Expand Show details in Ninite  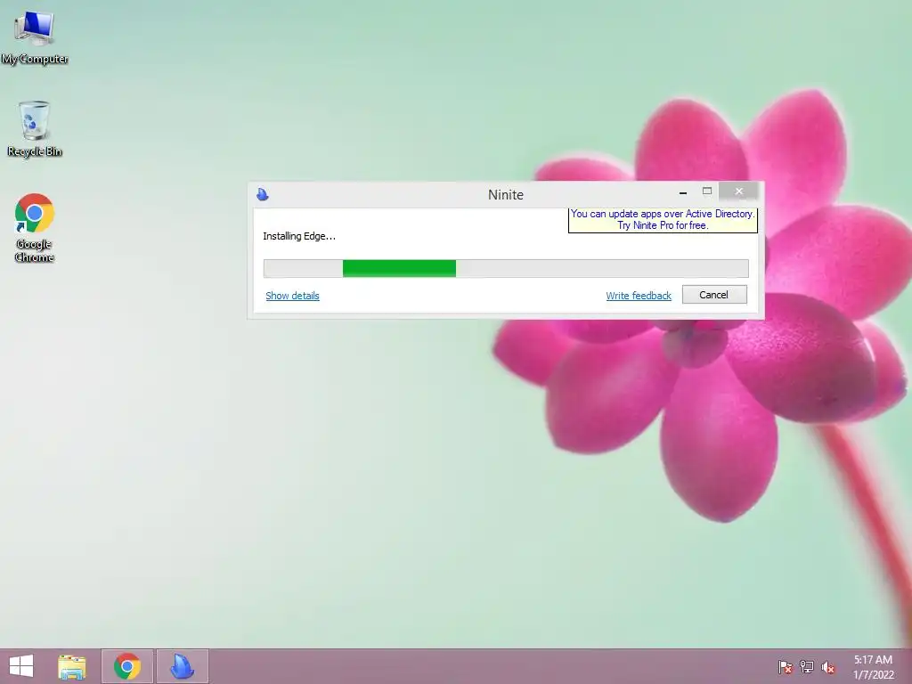tap(292, 296)
